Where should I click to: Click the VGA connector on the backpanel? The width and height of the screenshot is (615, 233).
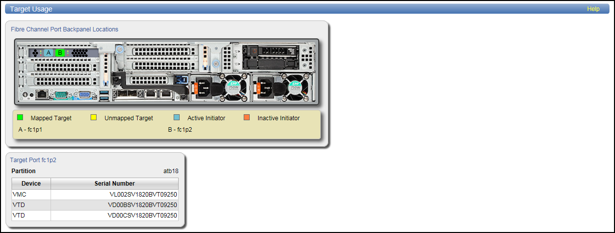click(x=85, y=94)
